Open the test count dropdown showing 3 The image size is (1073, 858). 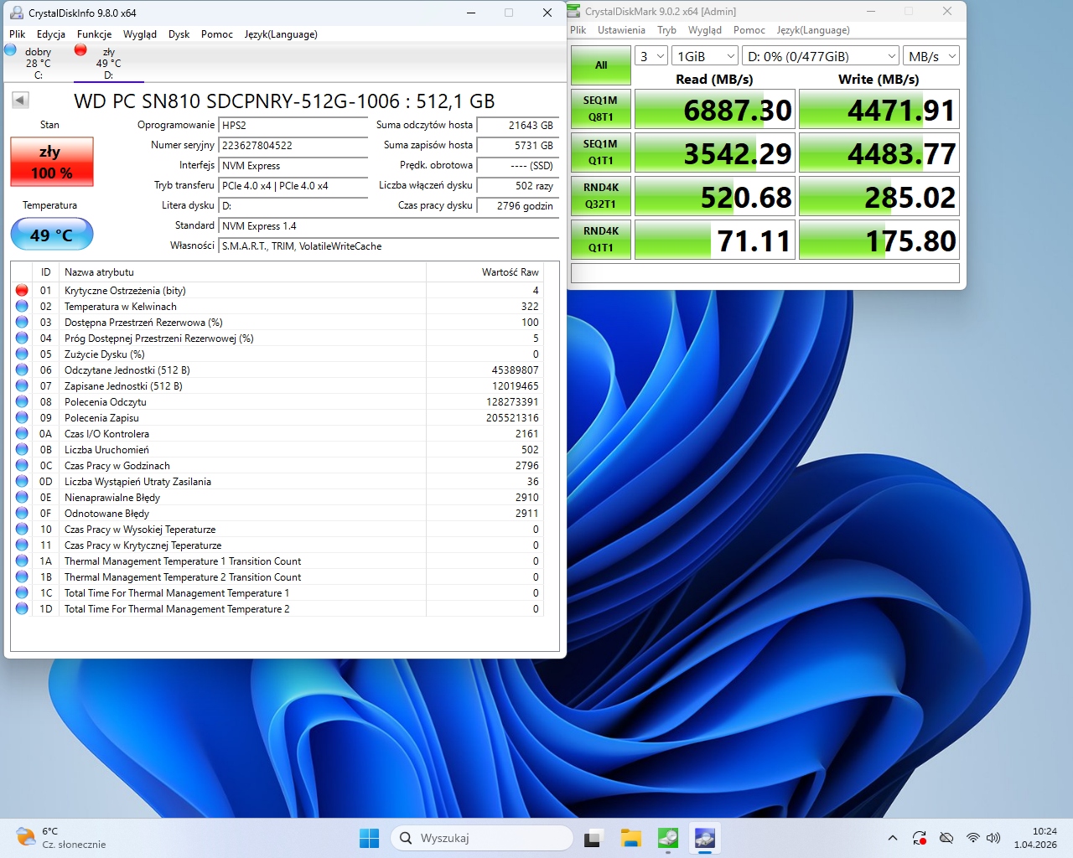click(x=651, y=56)
